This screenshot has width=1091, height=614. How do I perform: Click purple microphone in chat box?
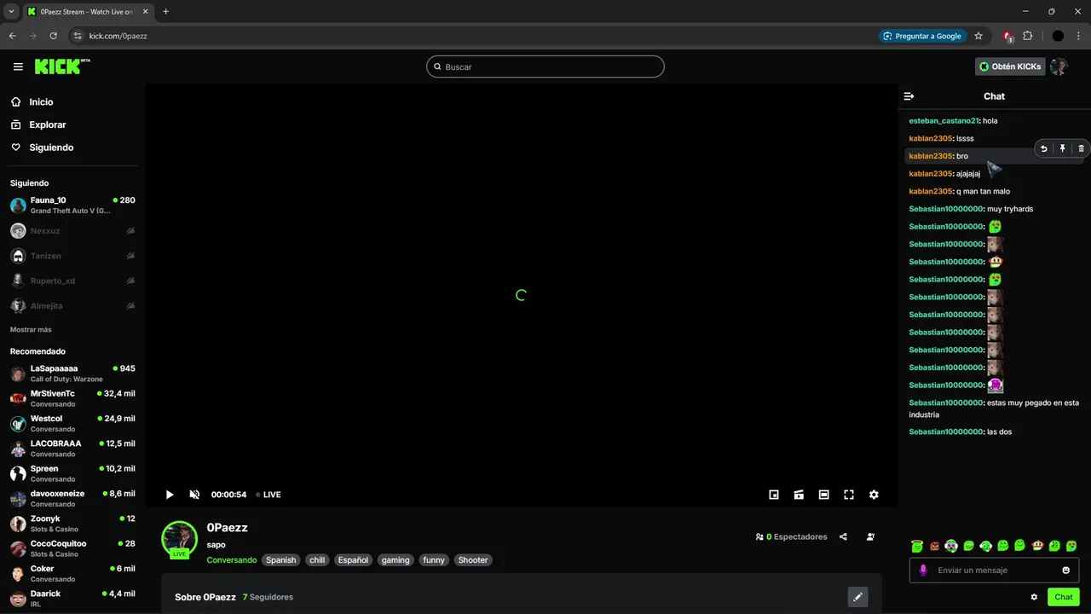tap(922, 571)
